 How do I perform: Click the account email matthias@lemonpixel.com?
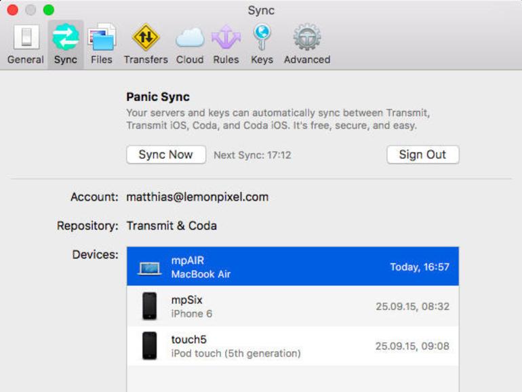coord(197,197)
